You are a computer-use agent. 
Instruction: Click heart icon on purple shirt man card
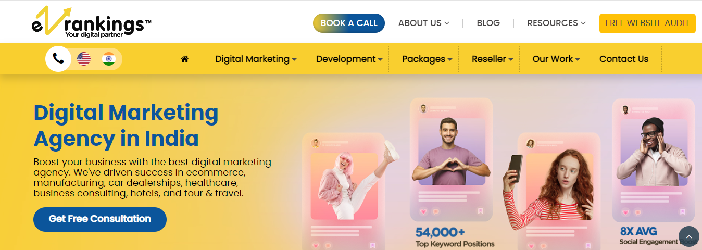click(x=423, y=211)
